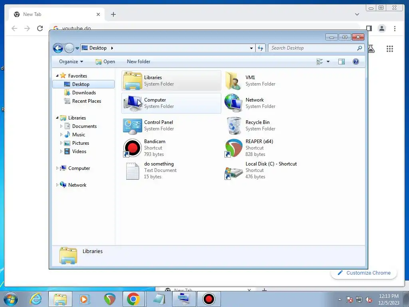Expand the Documents library node
This screenshot has height=307, width=409.
click(x=61, y=126)
